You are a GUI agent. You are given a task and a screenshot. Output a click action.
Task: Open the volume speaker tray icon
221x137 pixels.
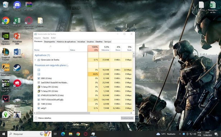click(x=195, y=134)
